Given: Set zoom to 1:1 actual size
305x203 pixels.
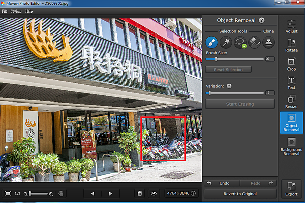Looking at the screenshot, I should click(17, 194).
